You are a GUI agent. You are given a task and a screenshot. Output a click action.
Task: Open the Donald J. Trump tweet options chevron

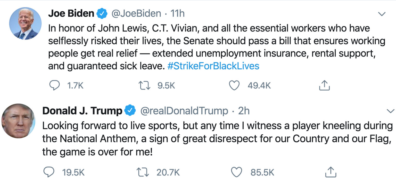point(391,111)
